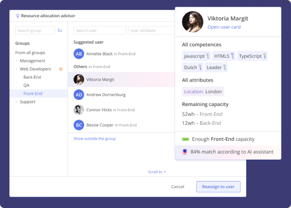
Task: Click Viktoria Margit's large profile photo
Action: click(192, 22)
